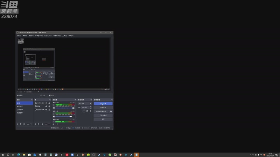The width and height of the screenshot is (280, 157).
Task: Open desktop audio channel options dots
Action: [54, 114]
